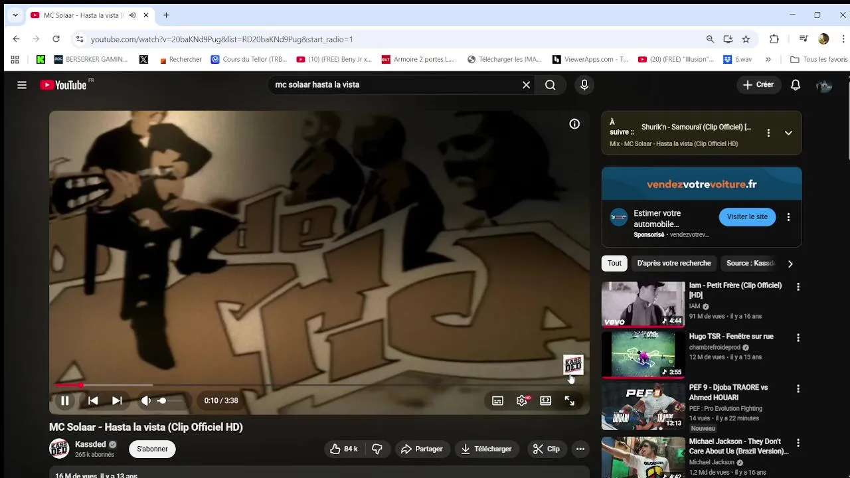The width and height of the screenshot is (850, 478).
Task: Collapse the mix playlist panel
Action: [x=788, y=133]
